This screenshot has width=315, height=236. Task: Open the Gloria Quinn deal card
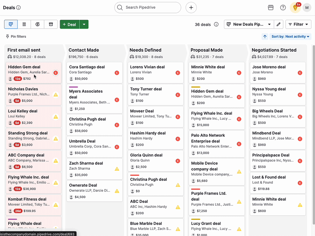click(155, 161)
